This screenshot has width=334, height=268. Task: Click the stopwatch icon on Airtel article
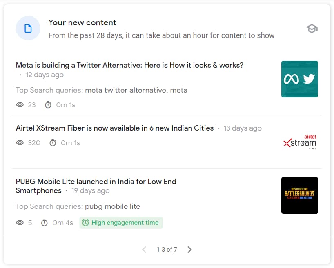53,143
